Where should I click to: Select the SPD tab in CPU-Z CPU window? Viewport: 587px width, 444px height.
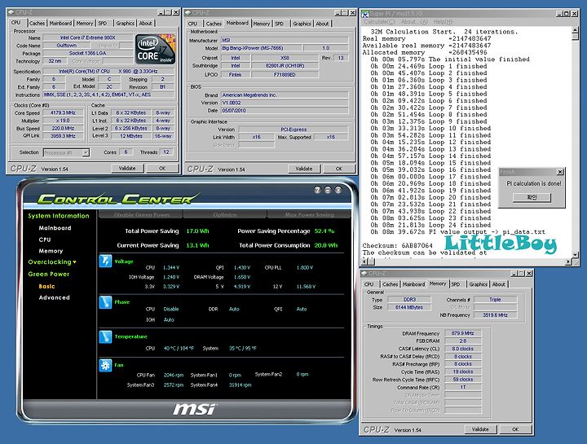coord(103,23)
